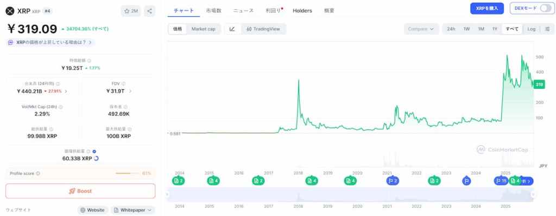This screenshot has width=556, height=216.
Task: Switch to the TradingView chart
Action: pos(263,29)
